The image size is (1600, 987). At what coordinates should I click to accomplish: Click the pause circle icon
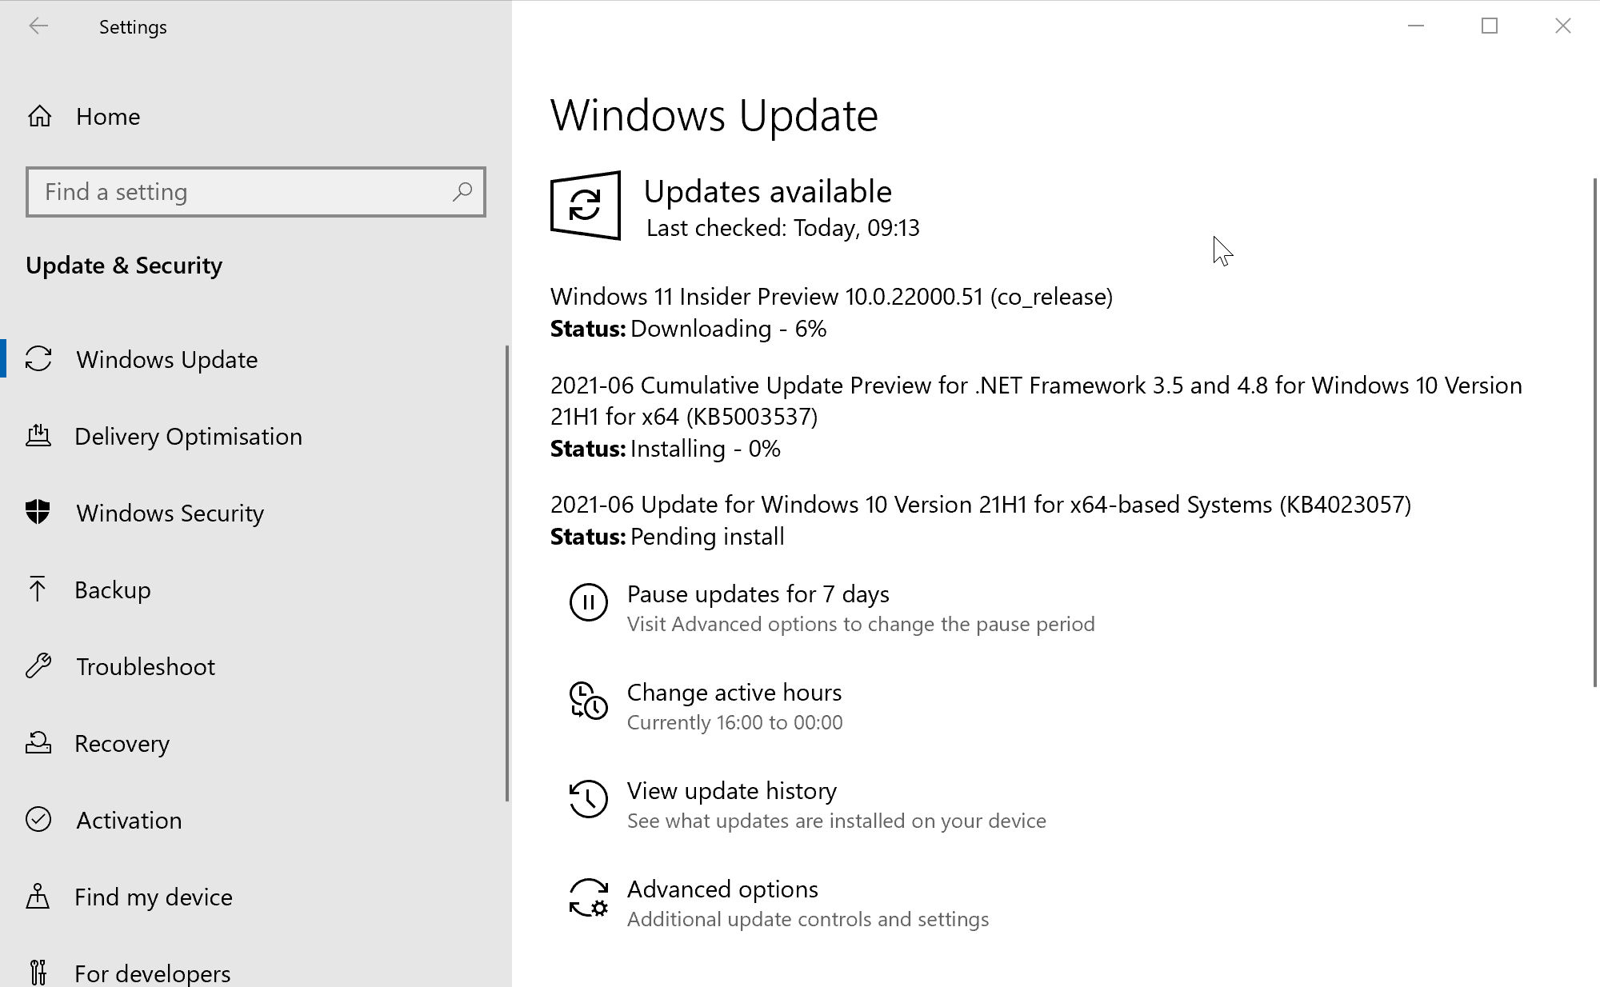click(588, 601)
